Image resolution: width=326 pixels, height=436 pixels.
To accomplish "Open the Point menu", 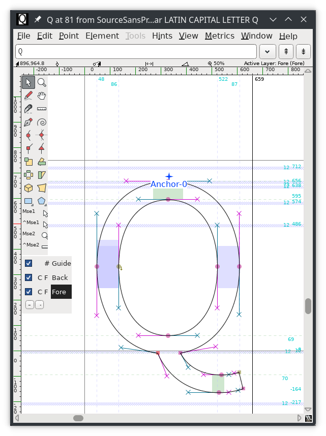I will tap(69, 36).
